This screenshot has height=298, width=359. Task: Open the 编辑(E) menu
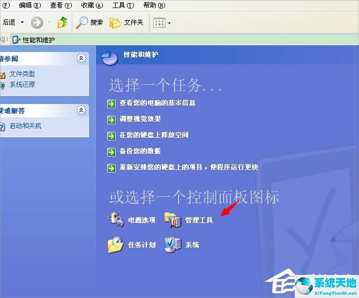(30, 5)
